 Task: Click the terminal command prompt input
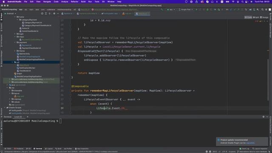coord(60,121)
